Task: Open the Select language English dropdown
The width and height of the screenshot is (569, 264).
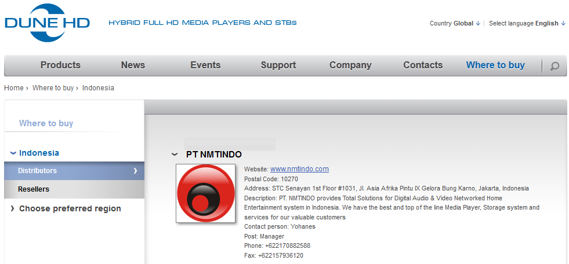Action: coord(527,23)
